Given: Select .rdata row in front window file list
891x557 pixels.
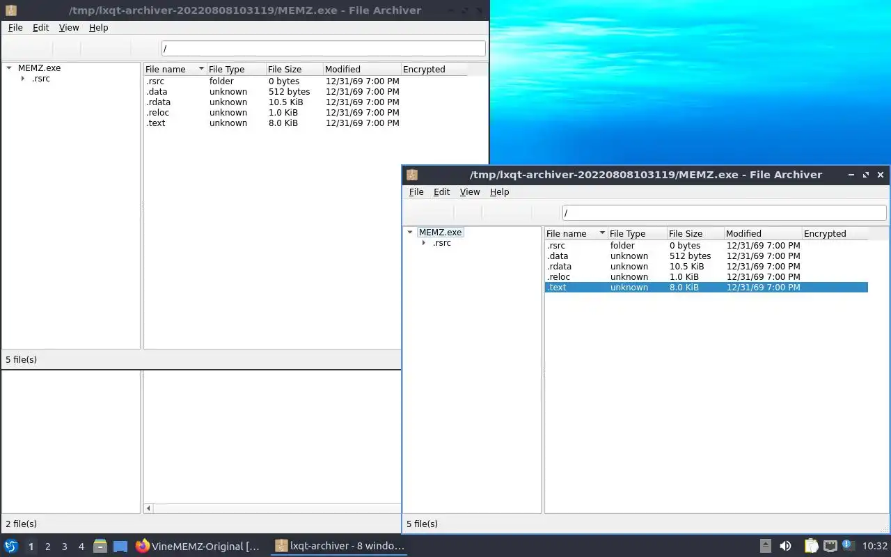Looking at the screenshot, I should (706, 267).
